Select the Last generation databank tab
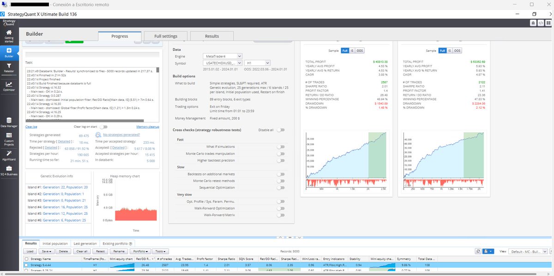The width and height of the screenshot is (554, 276). 85,244
